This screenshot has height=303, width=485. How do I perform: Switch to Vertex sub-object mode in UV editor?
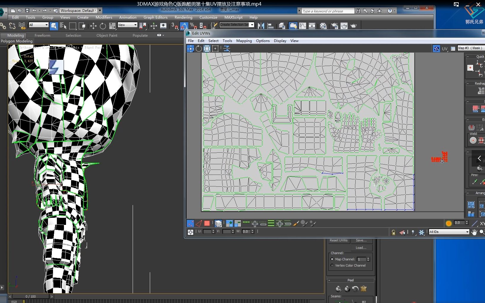coord(190,223)
